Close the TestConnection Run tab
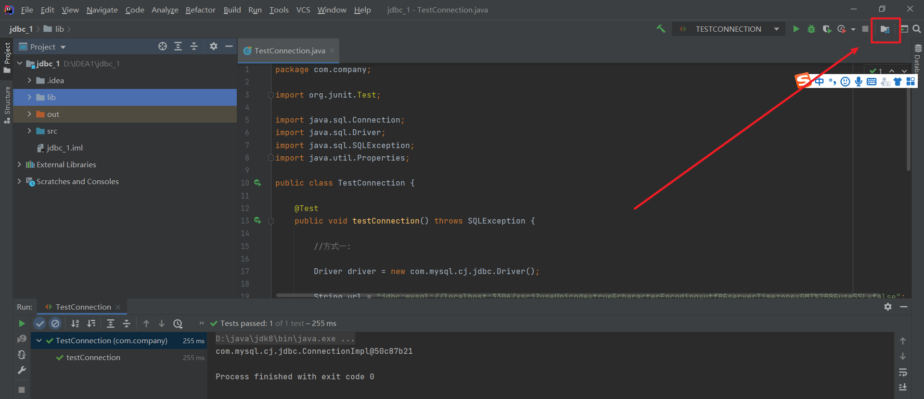 [118, 307]
